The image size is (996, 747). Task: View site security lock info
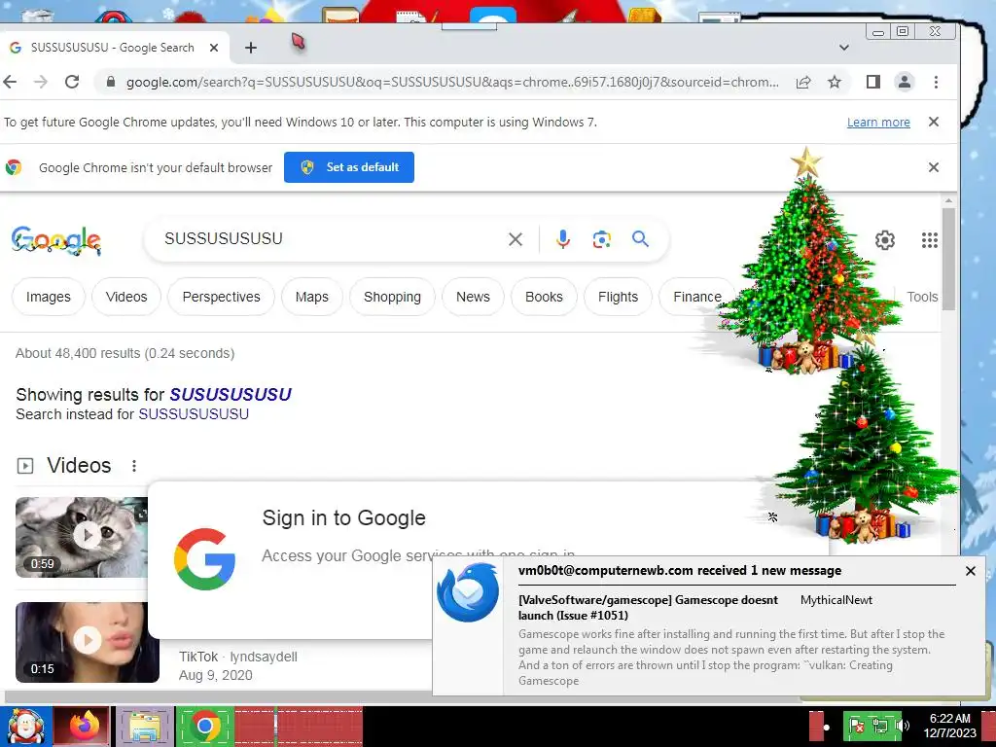click(111, 82)
